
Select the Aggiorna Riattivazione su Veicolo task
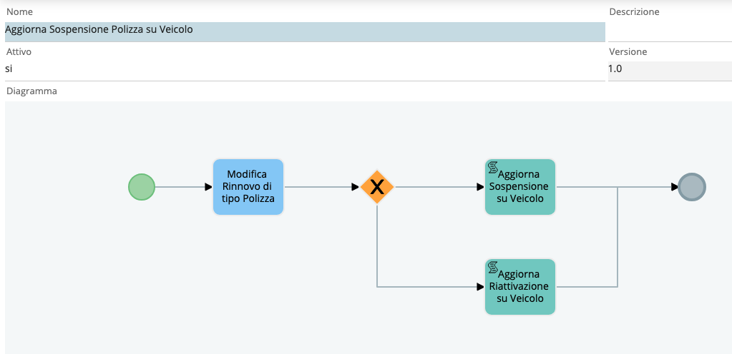pyautogui.click(x=520, y=287)
